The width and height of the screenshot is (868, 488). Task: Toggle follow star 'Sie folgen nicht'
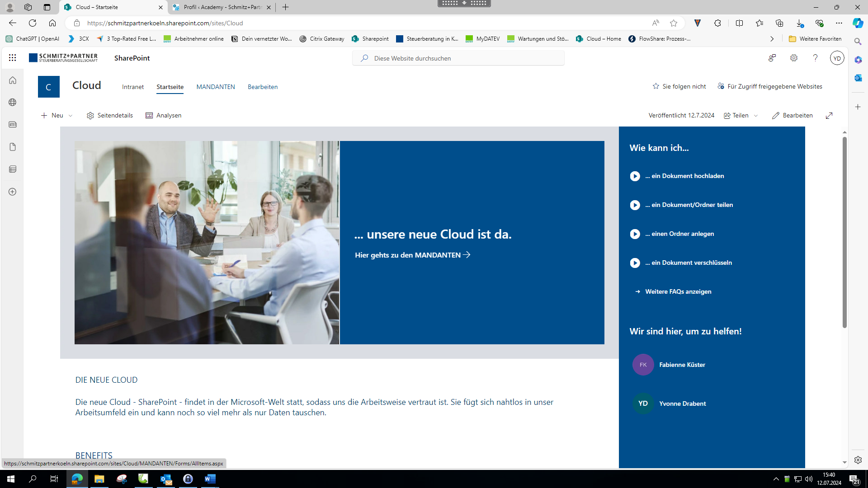tap(679, 86)
